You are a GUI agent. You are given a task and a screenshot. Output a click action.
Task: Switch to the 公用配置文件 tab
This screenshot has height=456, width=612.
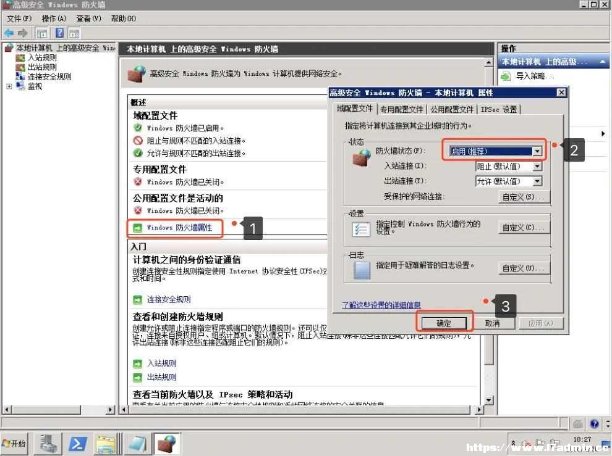click(x=452, y=109)
